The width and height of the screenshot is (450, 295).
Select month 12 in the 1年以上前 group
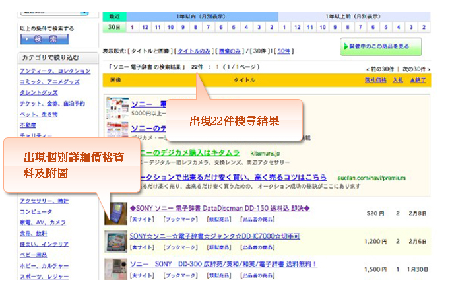pos(298,27)
